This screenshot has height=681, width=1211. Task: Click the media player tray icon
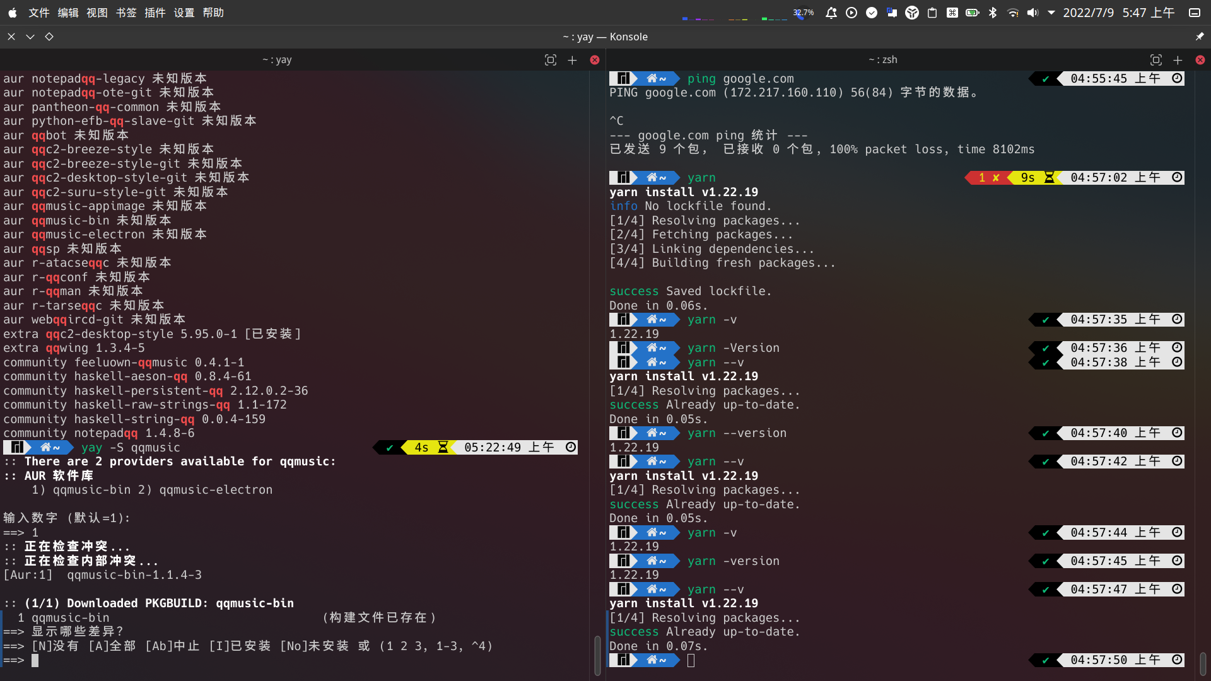coord(851,13)
